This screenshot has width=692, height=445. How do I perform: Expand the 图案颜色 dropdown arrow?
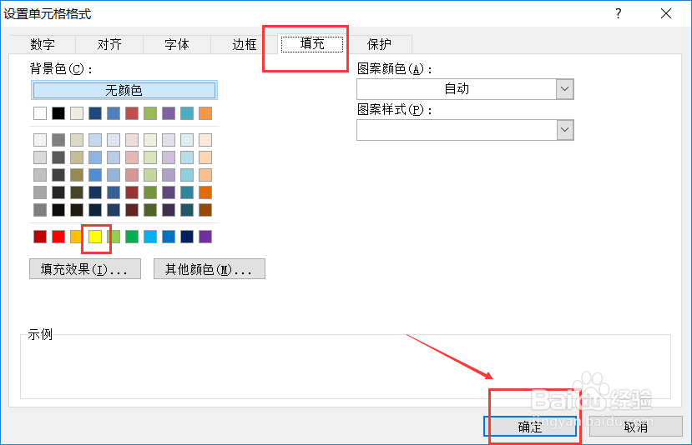click(565, 89)
